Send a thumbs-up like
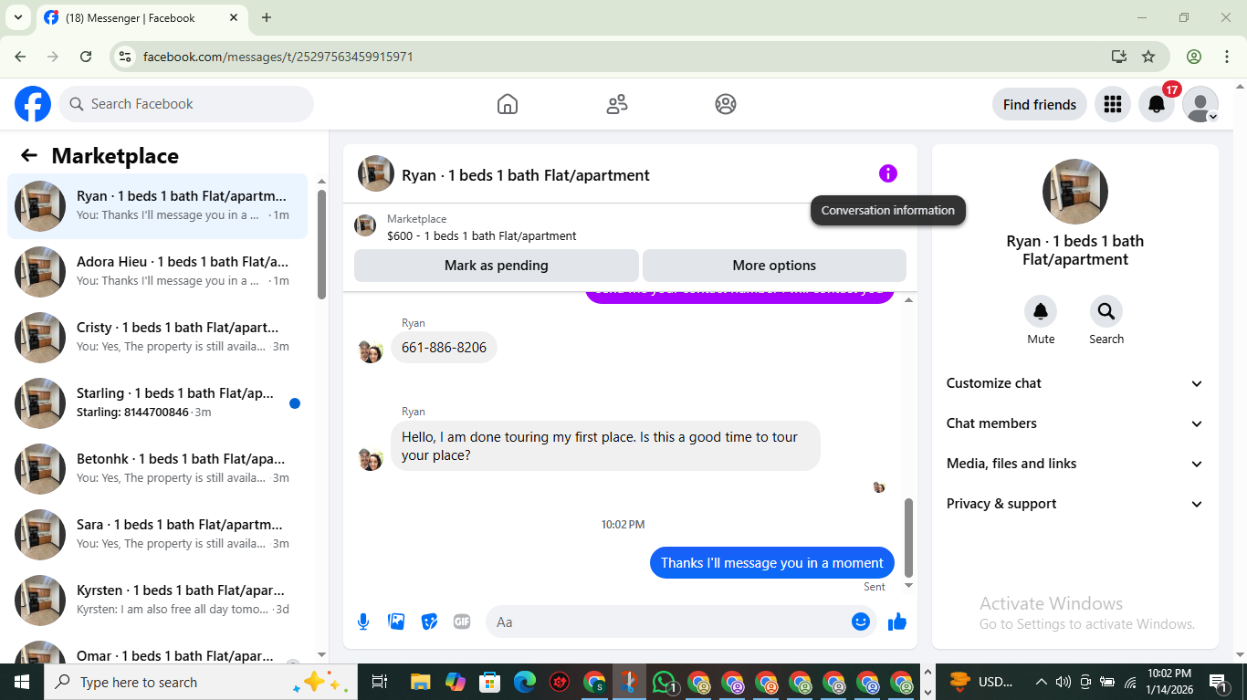 point(897,622)
